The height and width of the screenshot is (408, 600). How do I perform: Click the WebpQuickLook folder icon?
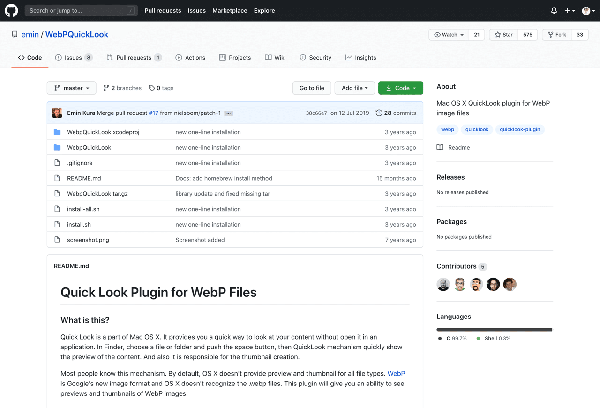57,147
